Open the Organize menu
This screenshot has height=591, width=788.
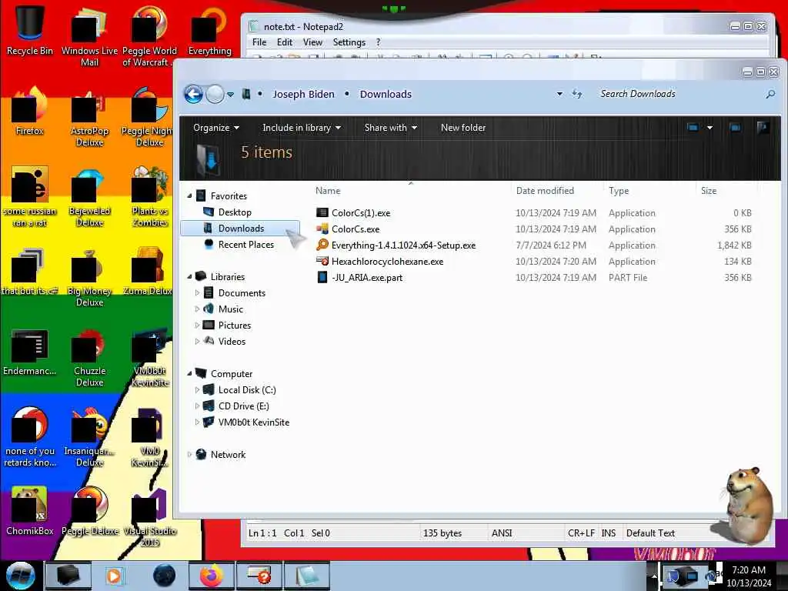[216, 128]
